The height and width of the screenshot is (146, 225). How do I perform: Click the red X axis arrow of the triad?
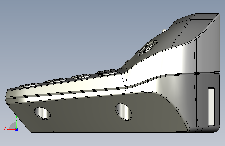[x=11, y=130]
